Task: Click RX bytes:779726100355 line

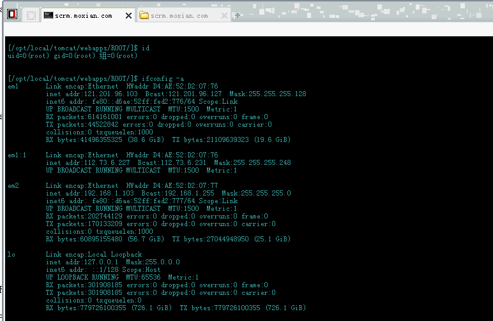Action: tap(176, 308)
